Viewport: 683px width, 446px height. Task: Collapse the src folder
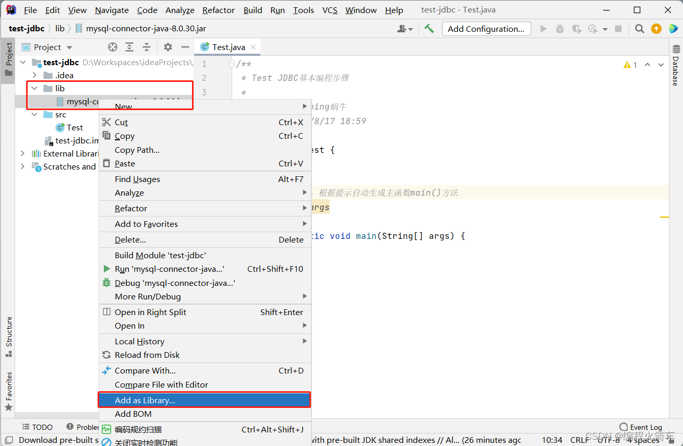tap(34, 114)
